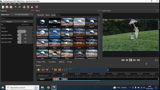Click the effects Filter search field

[78, 15]
